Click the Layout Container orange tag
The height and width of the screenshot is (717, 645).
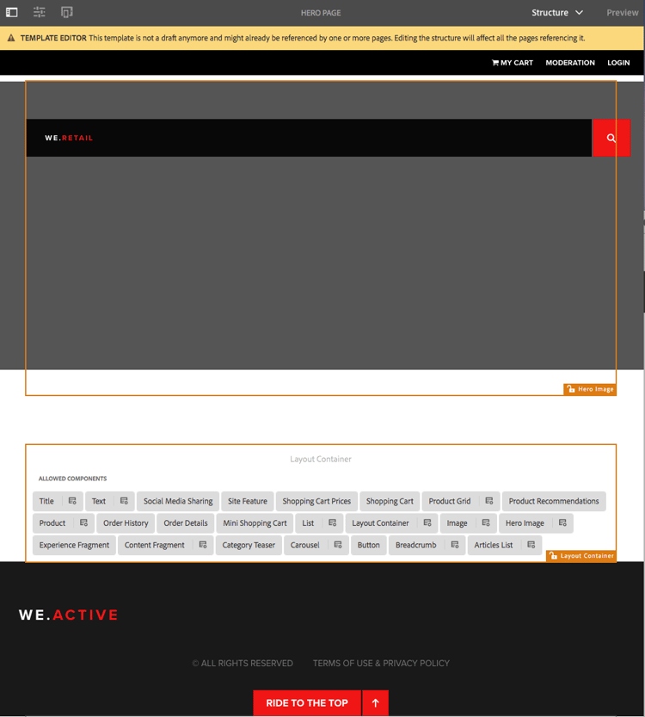click(581, 555)
